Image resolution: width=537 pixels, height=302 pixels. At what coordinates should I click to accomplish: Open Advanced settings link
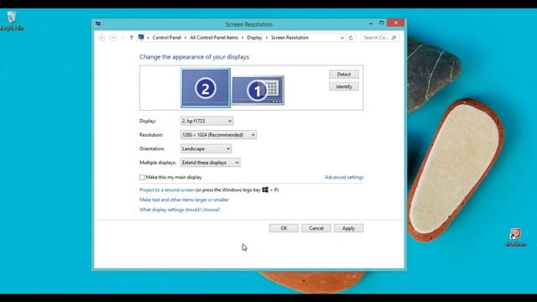pos(344,177)
